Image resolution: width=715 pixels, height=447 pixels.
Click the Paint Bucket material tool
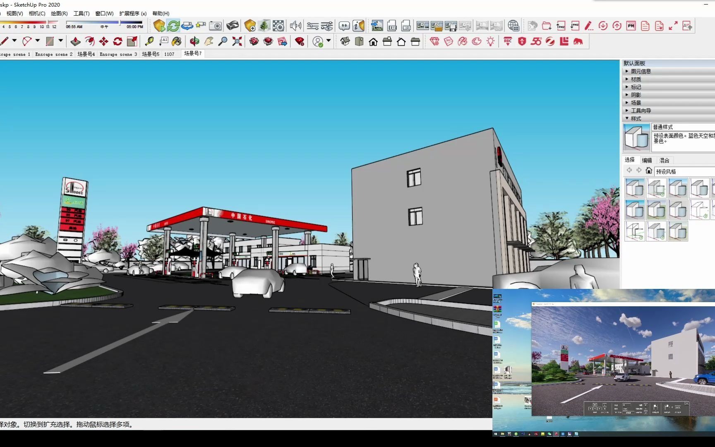pyautogui.click(x=177, y=41)
